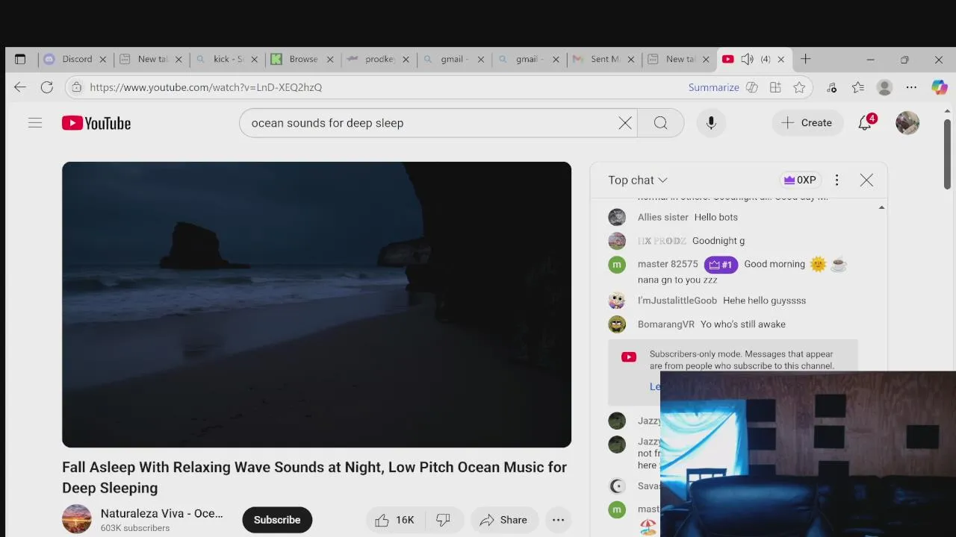Open the Naturaleza Viva channel name link

tap(162, 513)
